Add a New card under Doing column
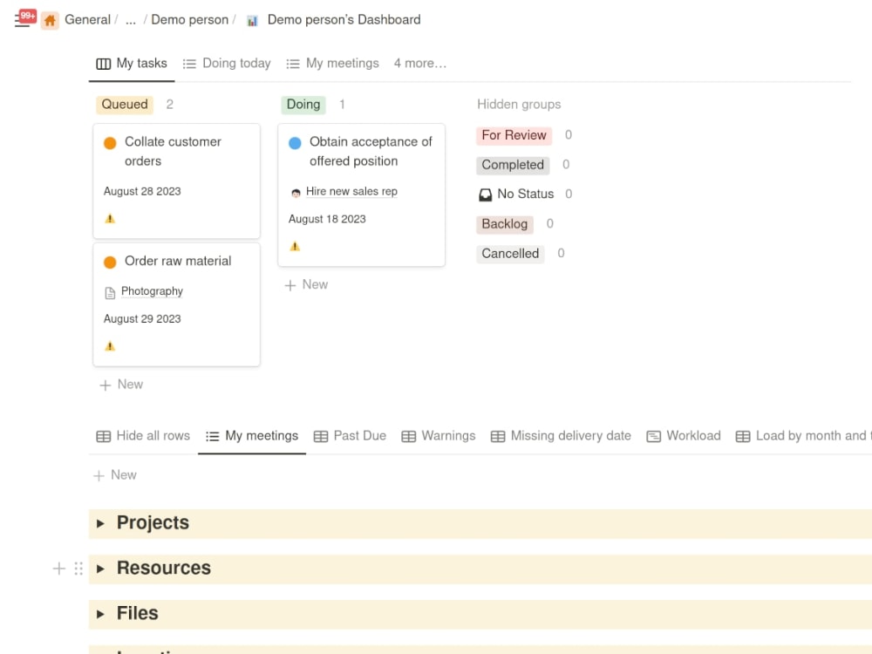 coord(306,285)
